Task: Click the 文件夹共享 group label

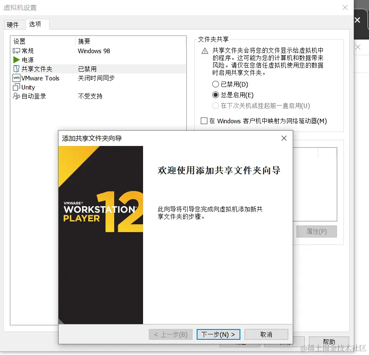Action: pyautogui.click(x=213, y=39)
